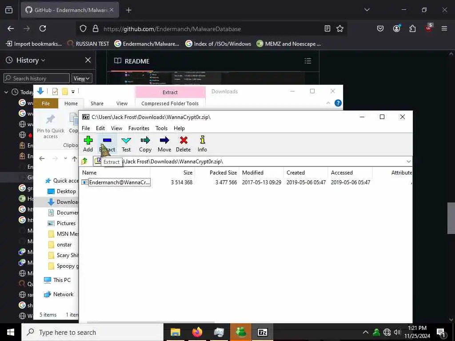Open Windows Start menu
The height and width of the screenshot is (341, 455).
pos(11,332)
